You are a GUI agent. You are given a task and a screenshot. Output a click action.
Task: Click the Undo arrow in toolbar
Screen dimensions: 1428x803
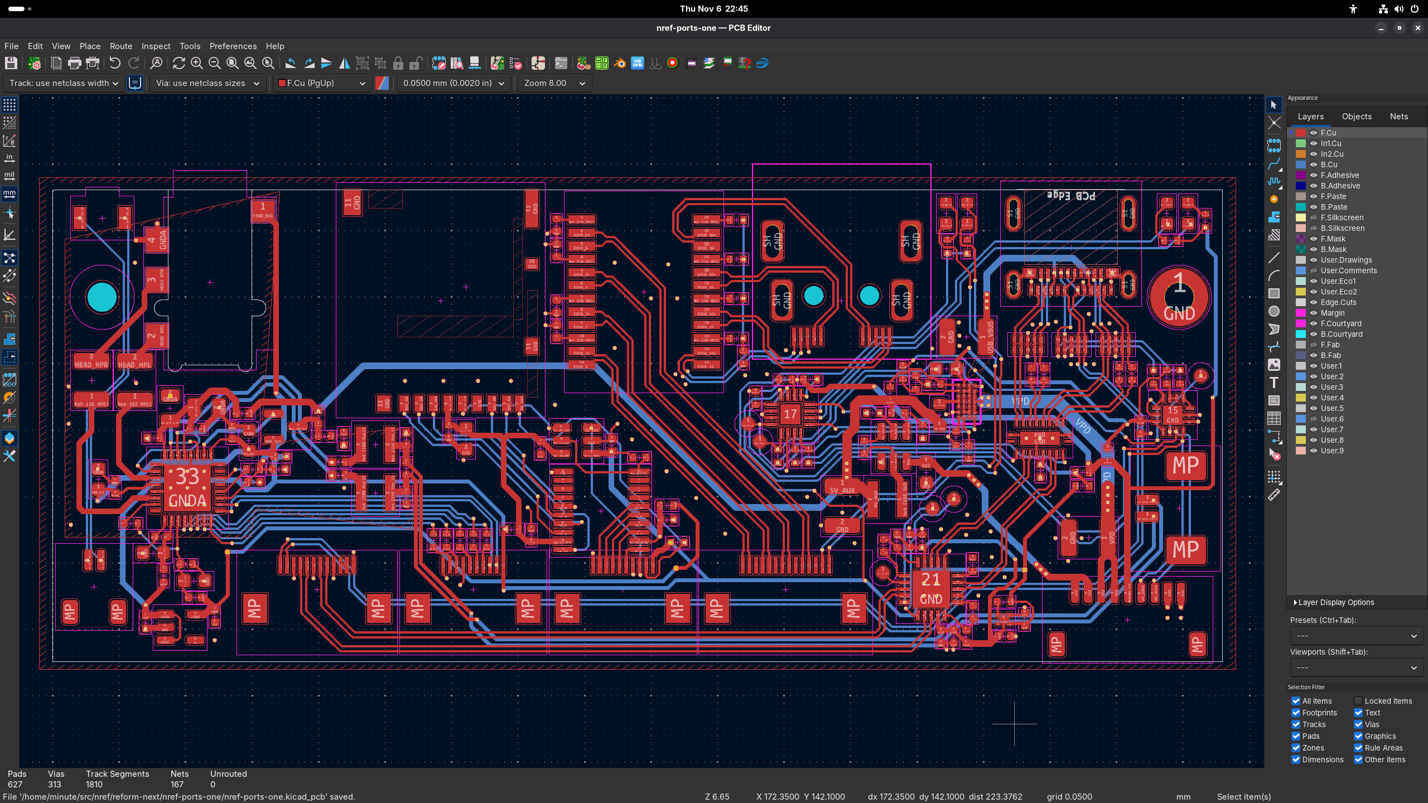point(115,63)
